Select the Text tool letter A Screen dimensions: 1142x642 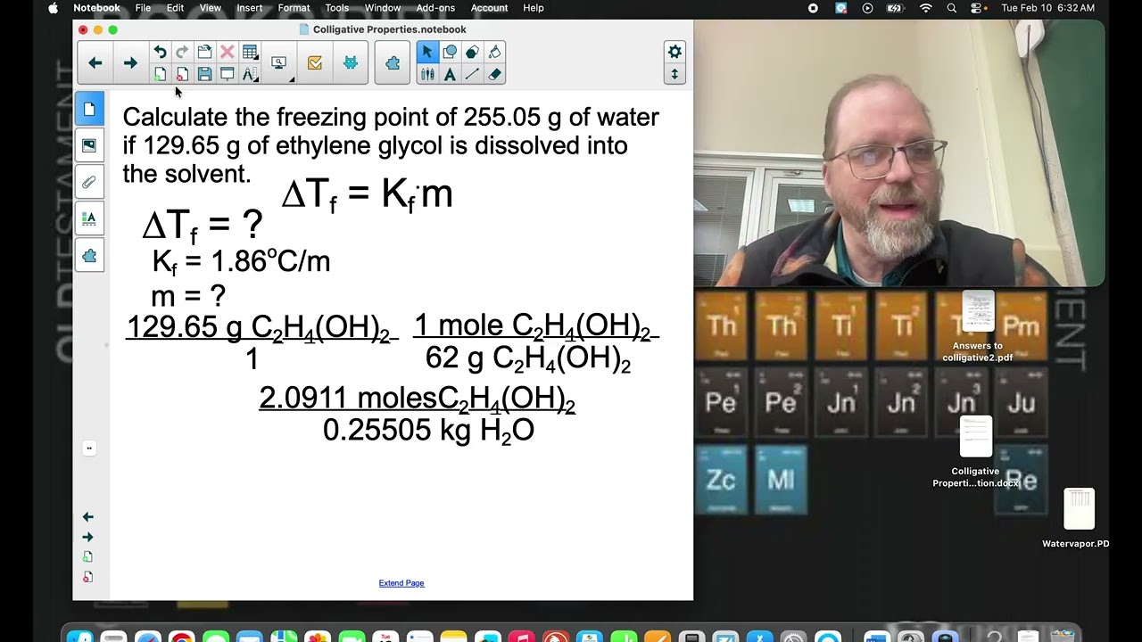[450, 75]
